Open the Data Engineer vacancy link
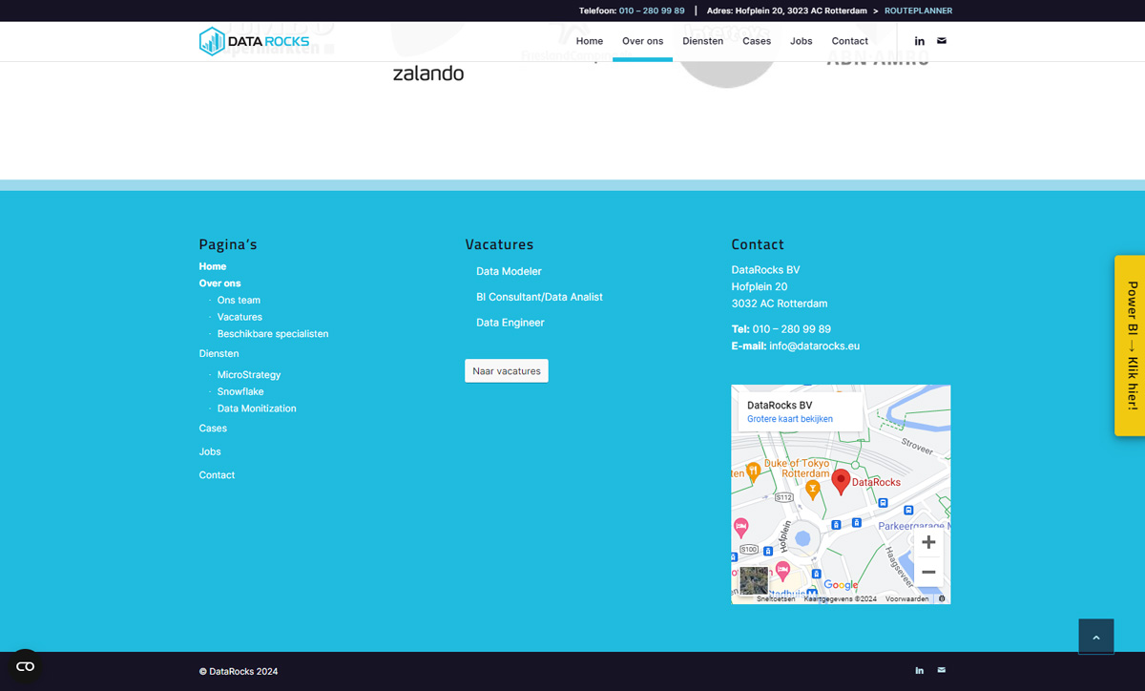Screen dimensions: 1145x691 (510, 323)
